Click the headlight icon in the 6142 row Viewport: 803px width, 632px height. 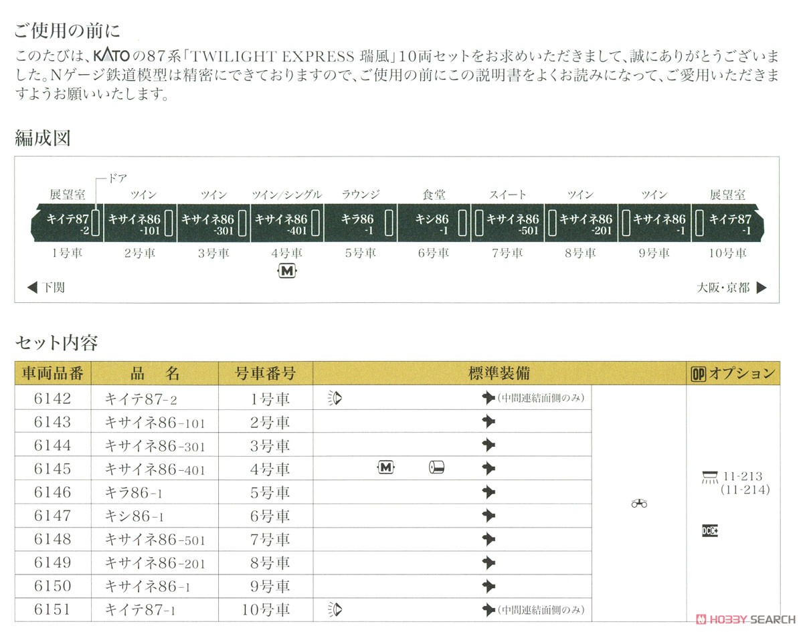click(335, 399)
